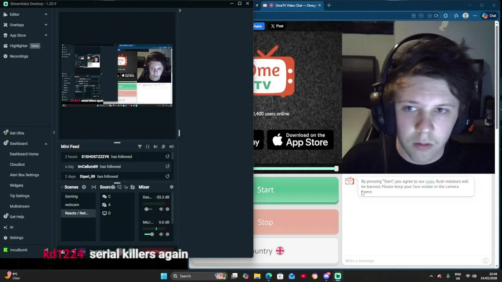The height and width of the screenshot is (282, 502).
Task: Skip the current alert in Mini Feed
Action: click(x=155, y=146)
